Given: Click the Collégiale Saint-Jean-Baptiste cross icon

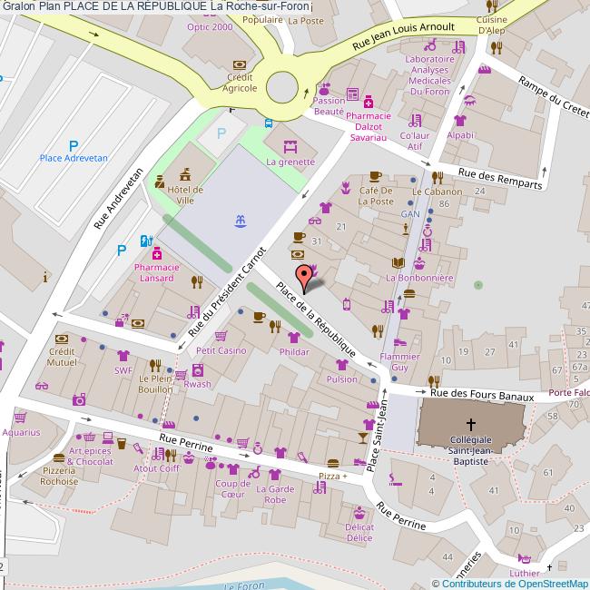Looking at the screenshot, I should pyautogui.click(x=471, y=424).
